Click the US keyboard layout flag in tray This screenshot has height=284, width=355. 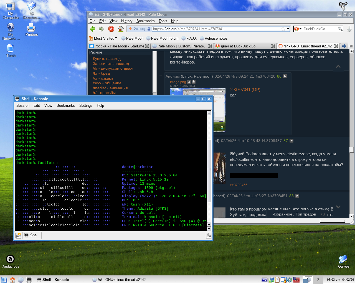pyautogui.click(x=296, y=280)
